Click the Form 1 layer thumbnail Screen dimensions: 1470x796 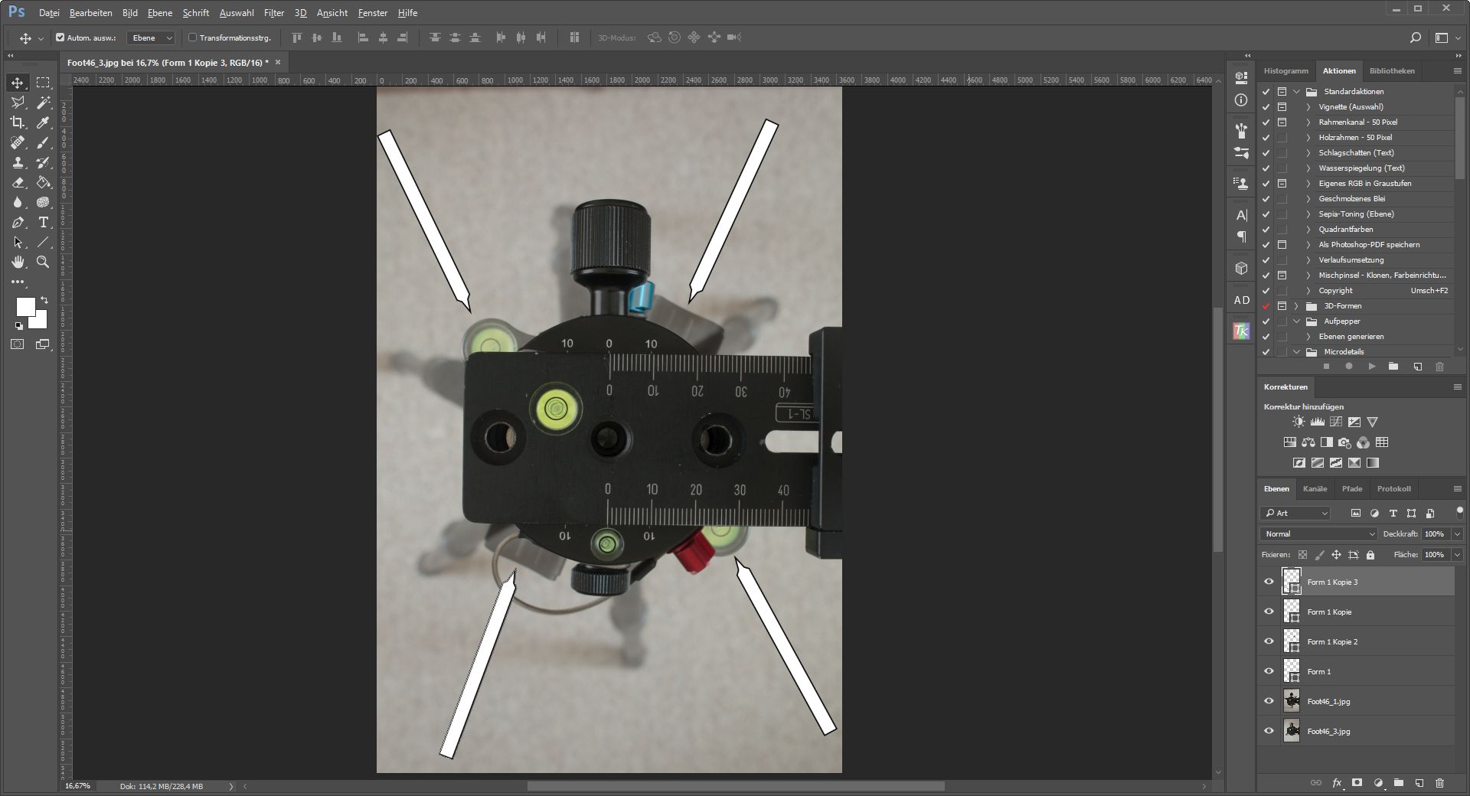1292,671
